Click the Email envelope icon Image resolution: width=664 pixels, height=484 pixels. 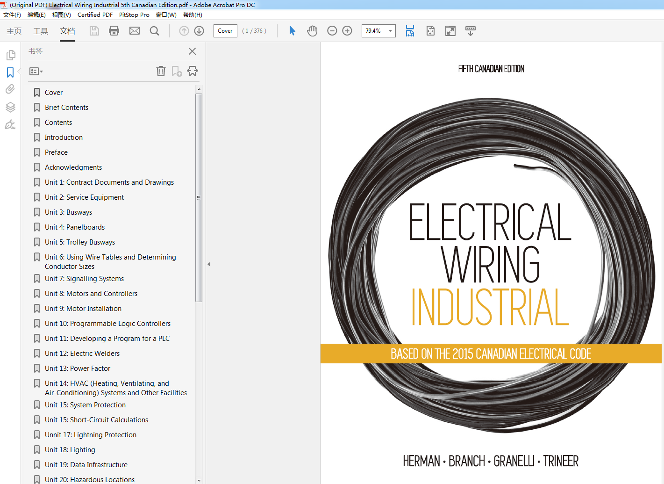tap(135, 31)
